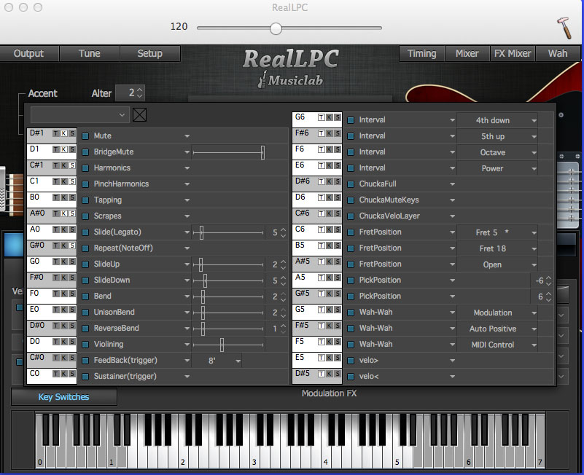Image resolution: width=584 pixels, height=475 pixels.
Task: Open the Setup tab
Action: (x=150, y=54)
